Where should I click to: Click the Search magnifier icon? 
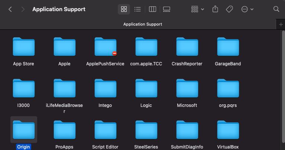tap(276, 9)
